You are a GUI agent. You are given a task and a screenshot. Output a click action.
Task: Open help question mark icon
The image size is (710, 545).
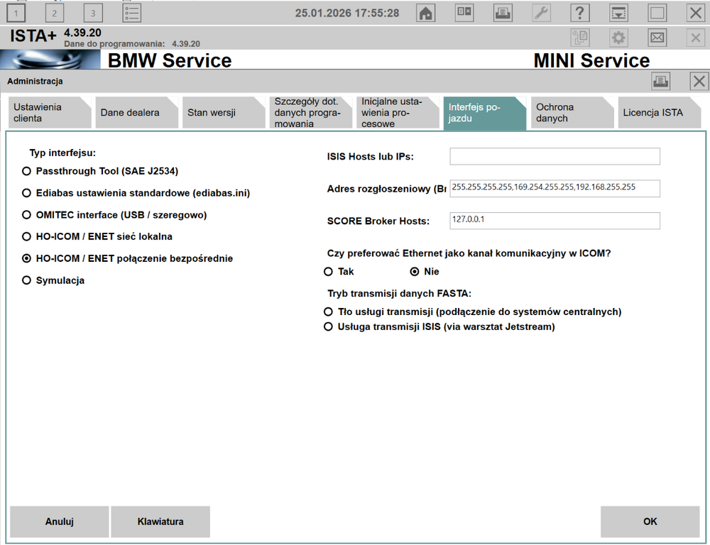click(x=579, y=13)
